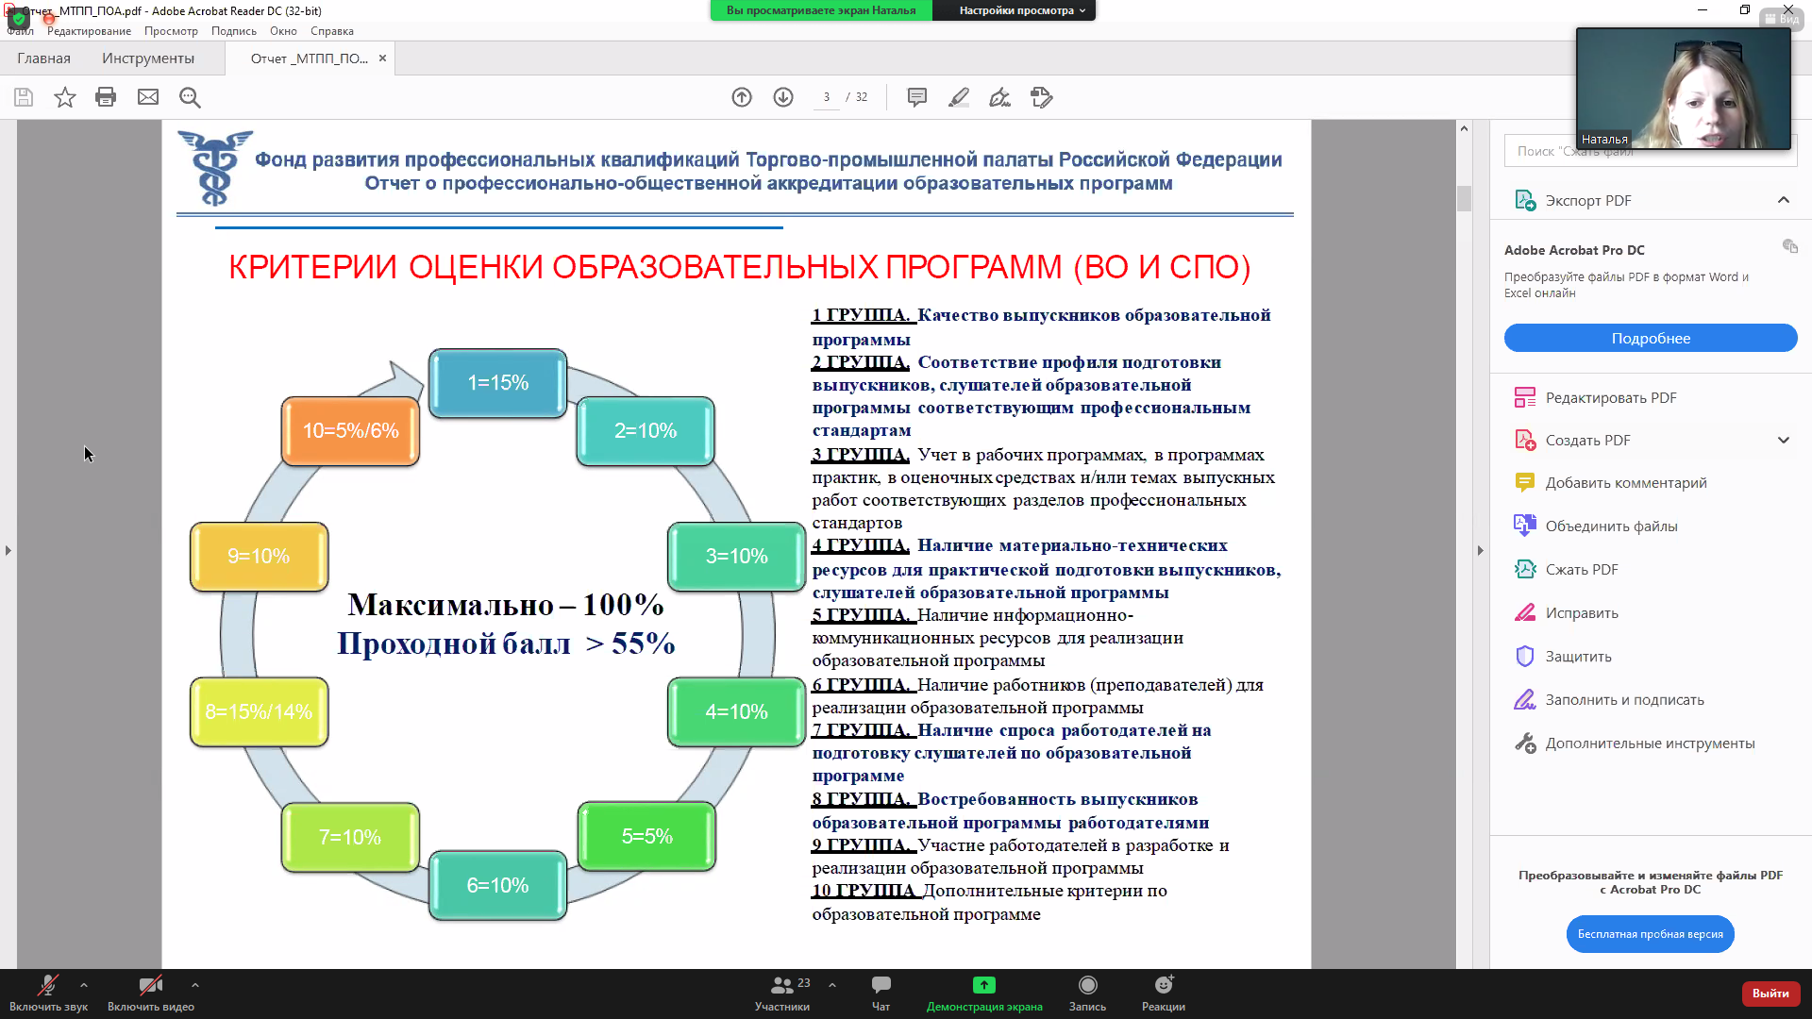
Task: Click the comment bubble icon in the toolbar
Action: pos(916,97)
